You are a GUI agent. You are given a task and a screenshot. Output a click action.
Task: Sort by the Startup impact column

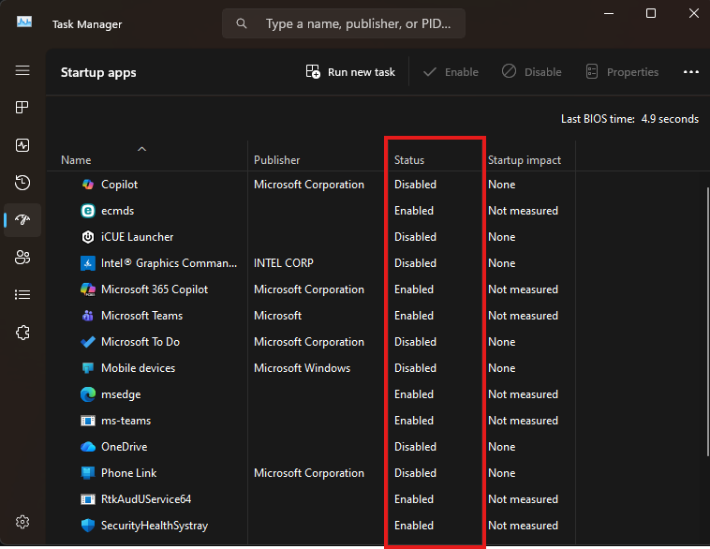(524, 160)
